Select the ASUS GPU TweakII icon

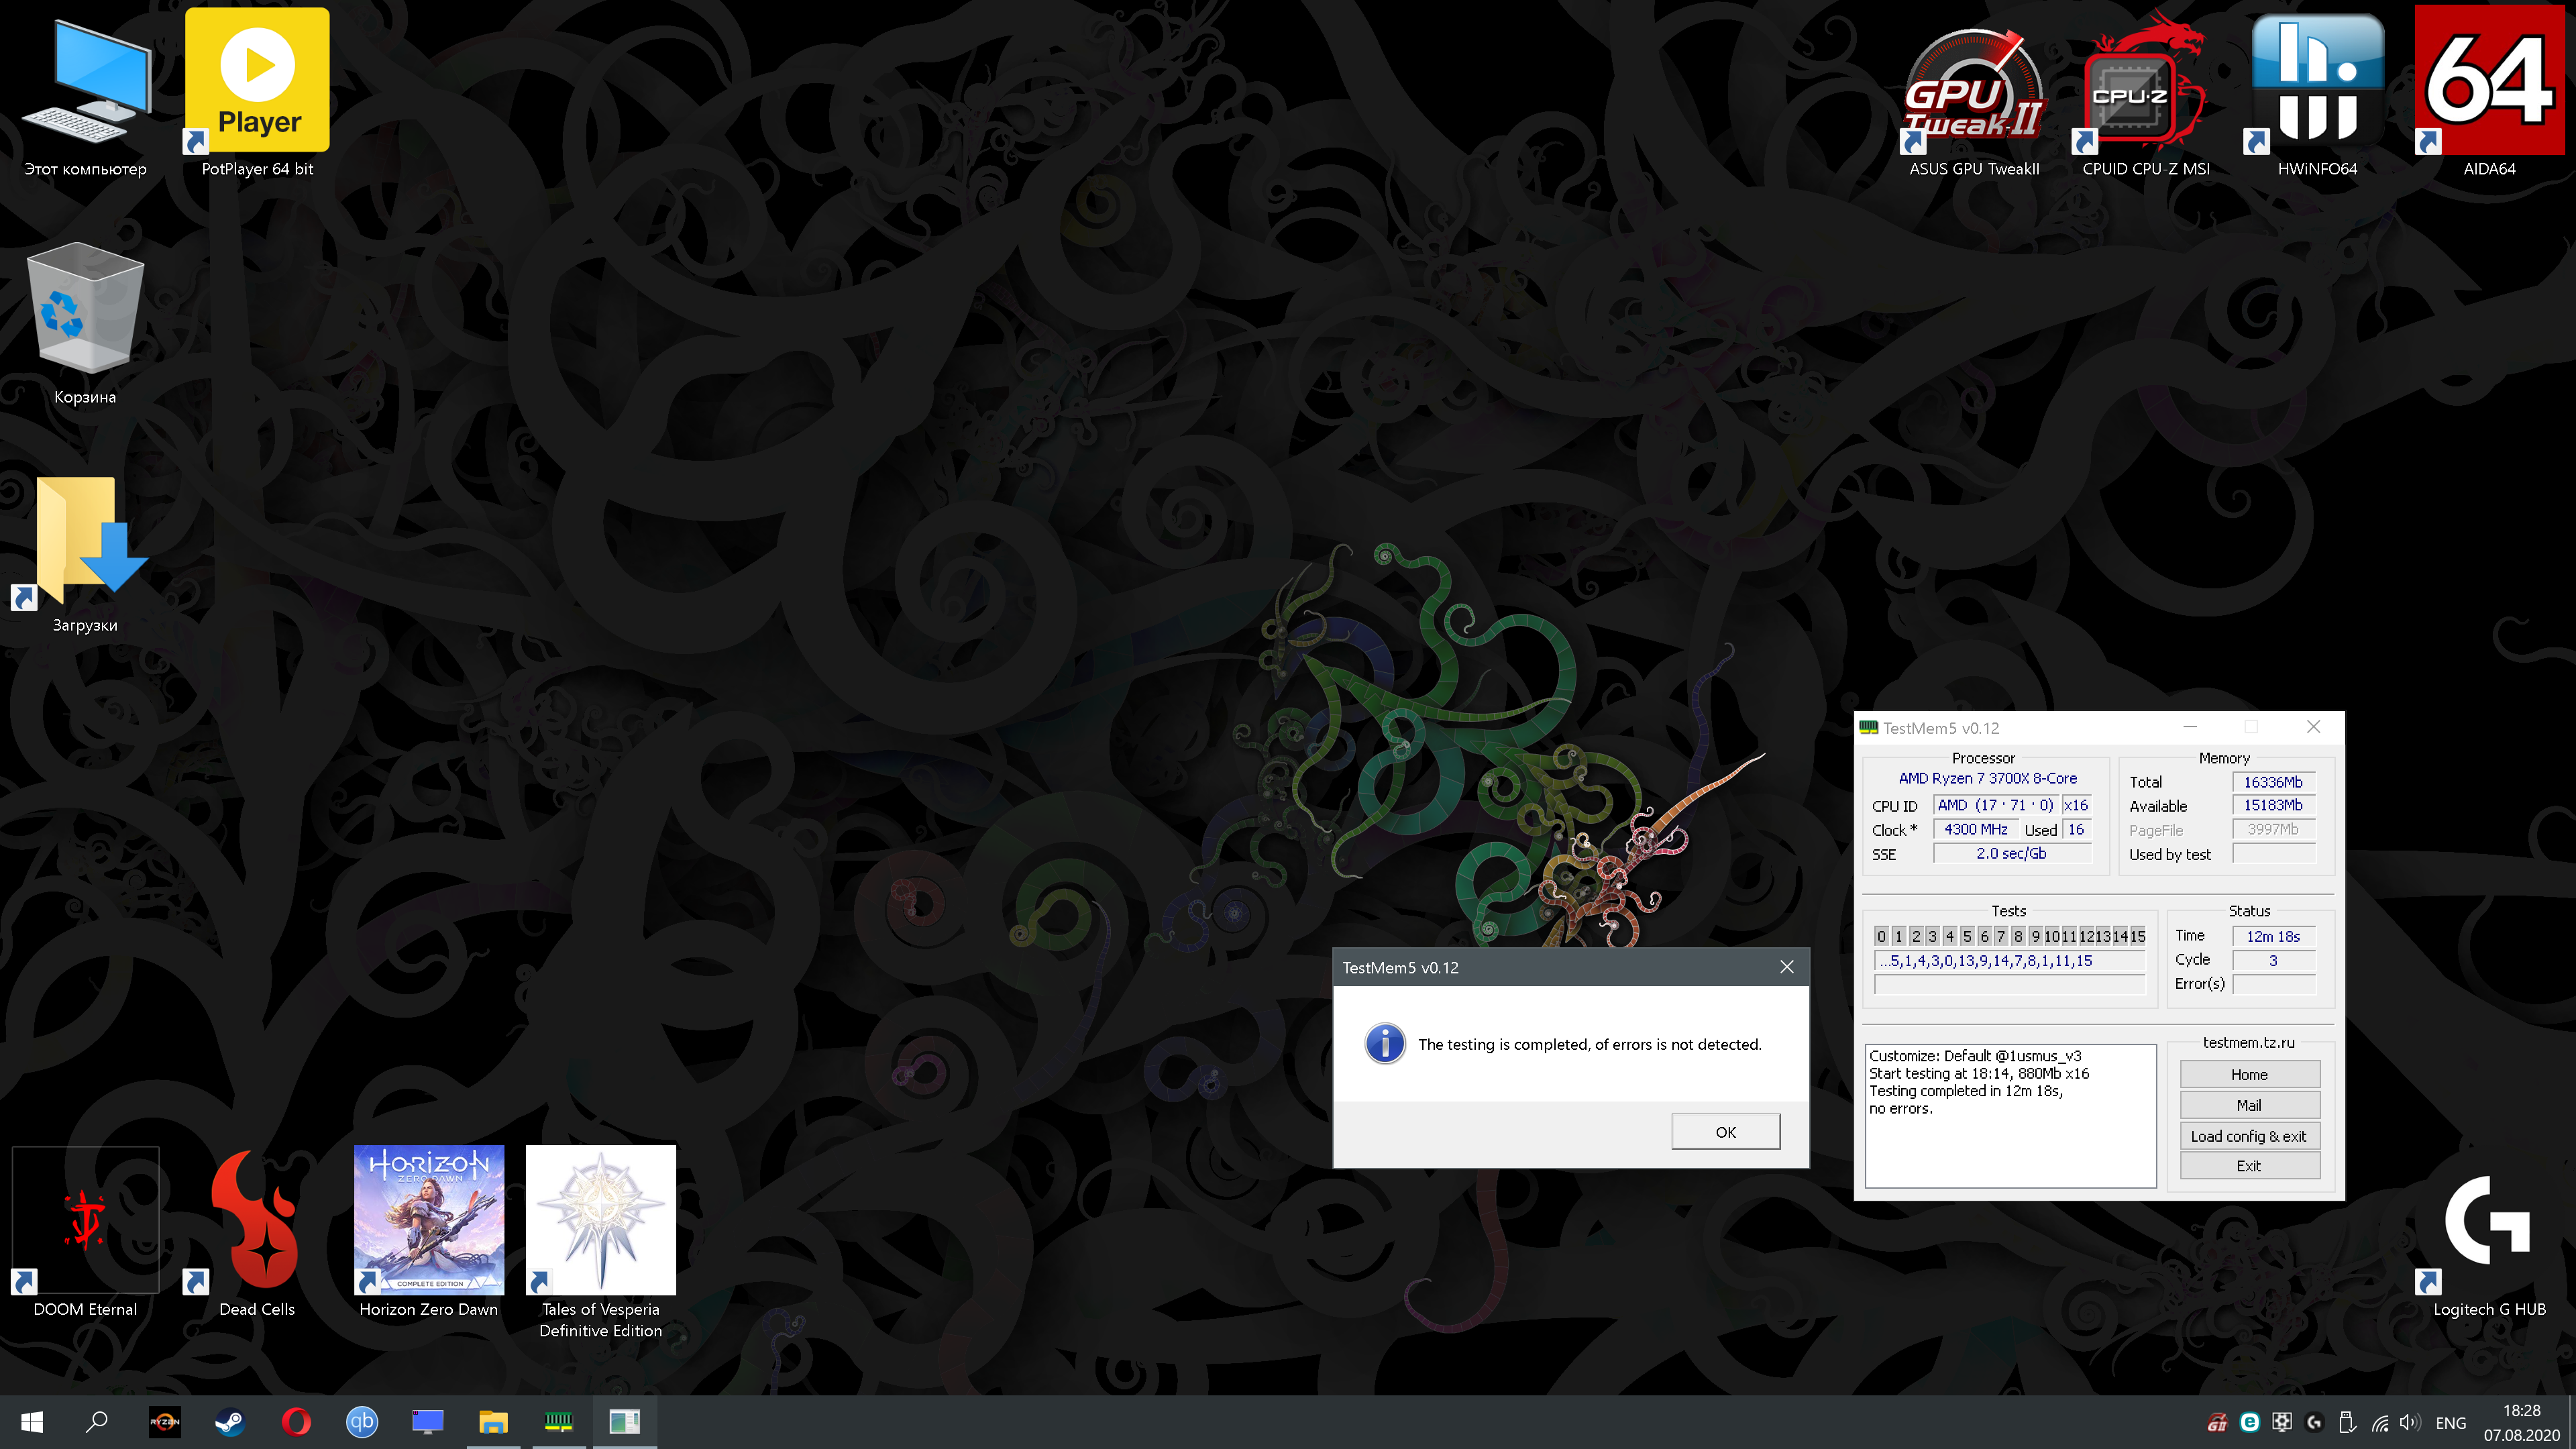(x=1973, y=85)
